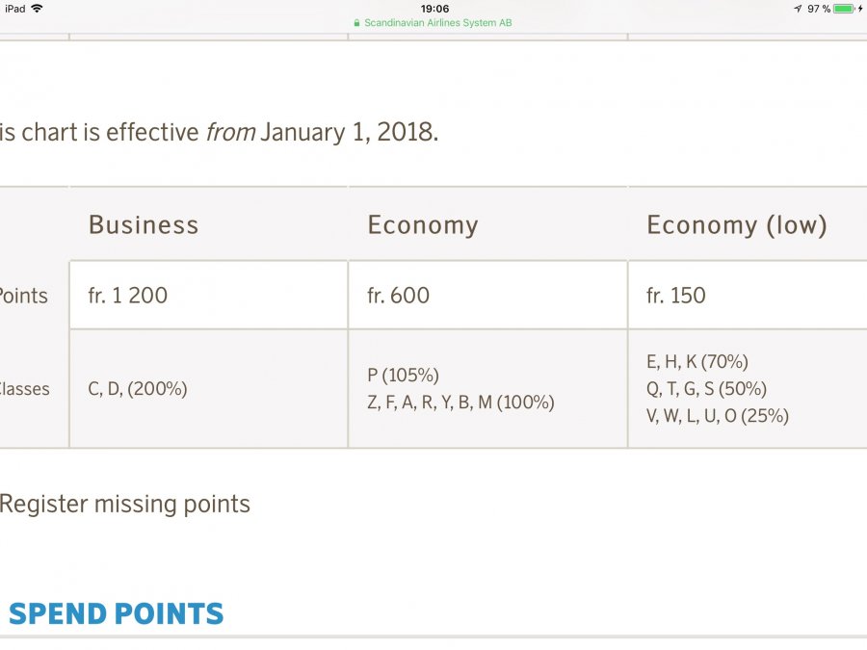Tap the SPEND POINTS heading
867x650 pixels.
pyautogui.click(x=116, y=613)
